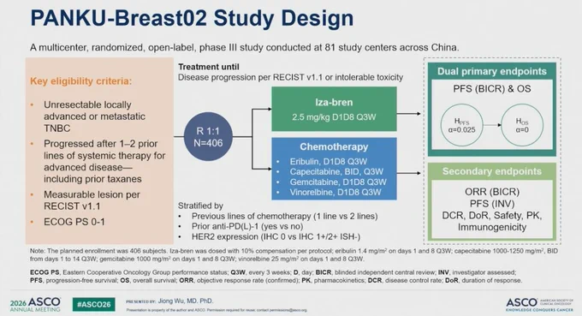This screenshot has width=582, height=316.
Task: Click the Treatment until label
Action: tap(209, 67)
